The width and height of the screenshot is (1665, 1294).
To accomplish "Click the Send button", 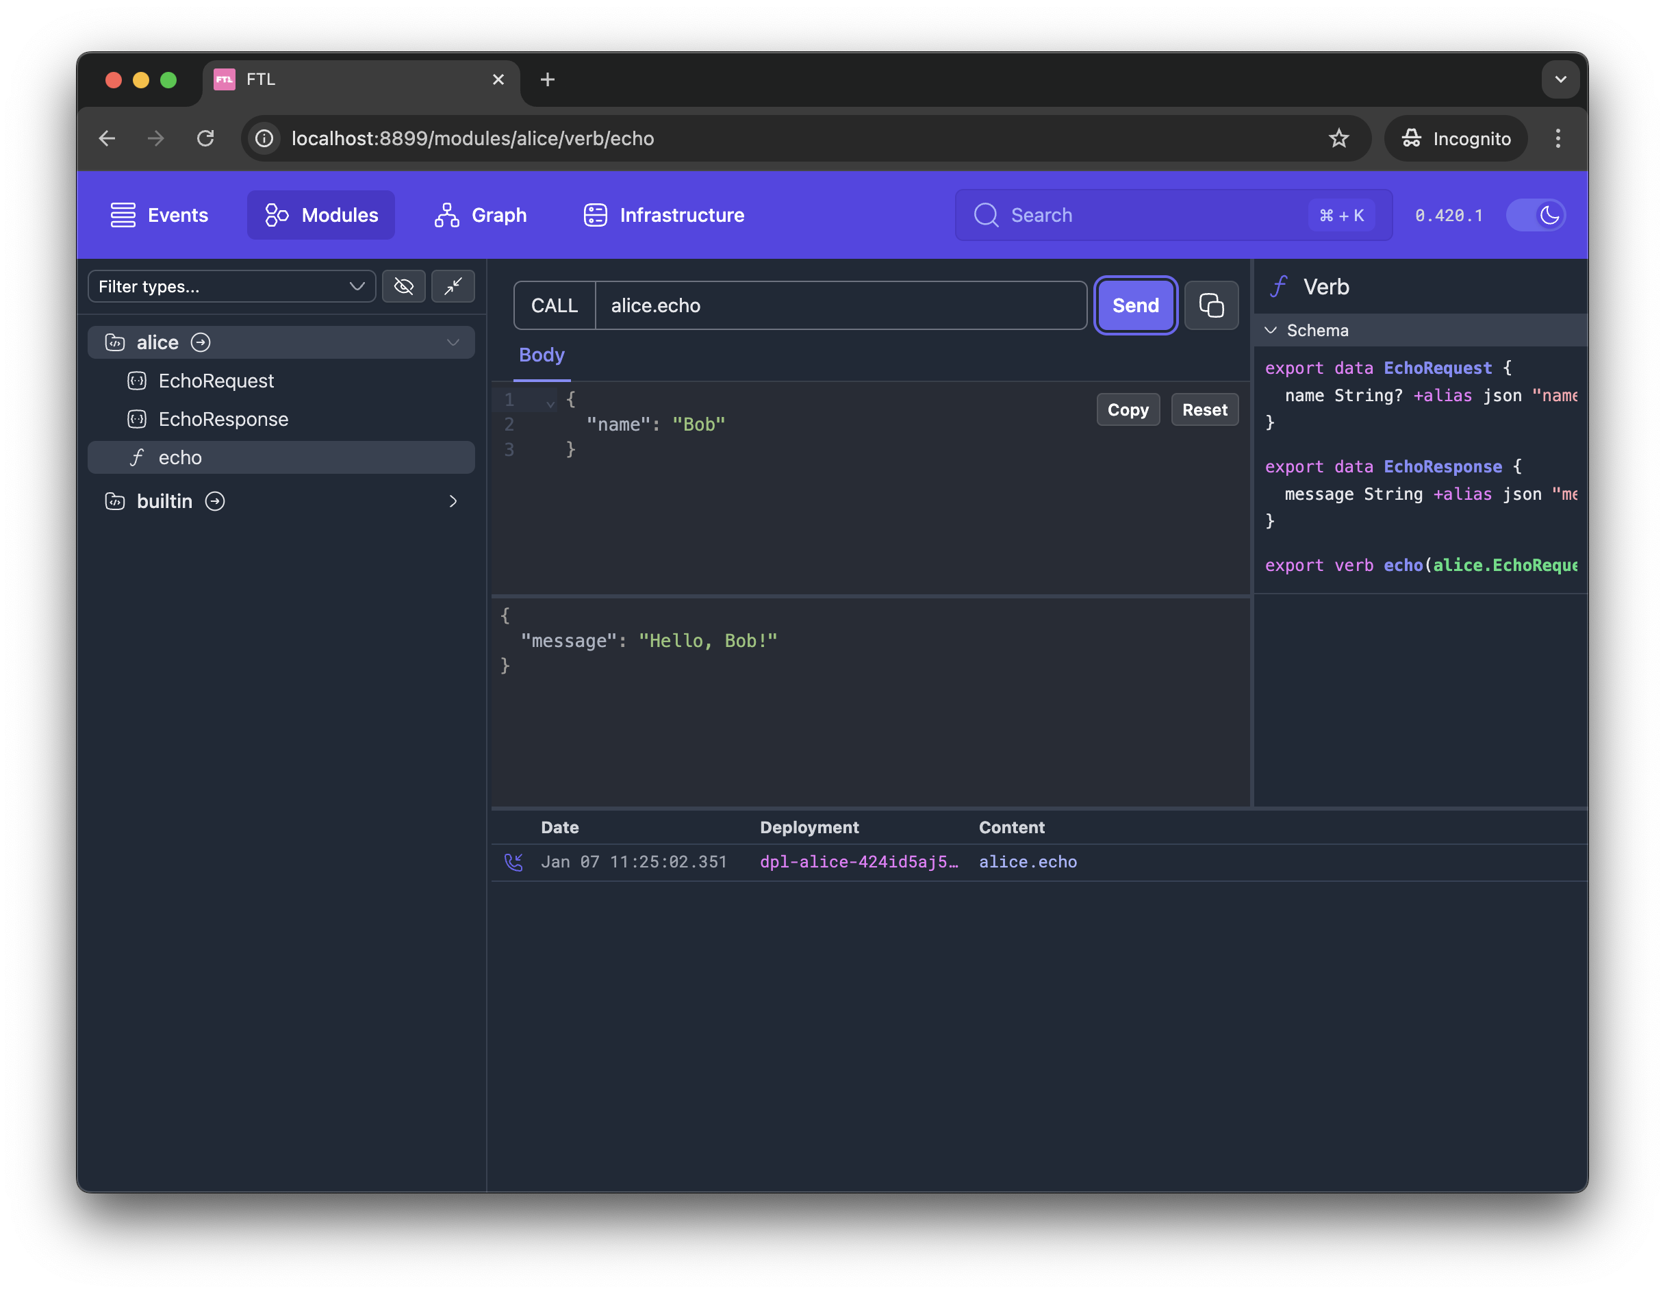I will 1135,305.
